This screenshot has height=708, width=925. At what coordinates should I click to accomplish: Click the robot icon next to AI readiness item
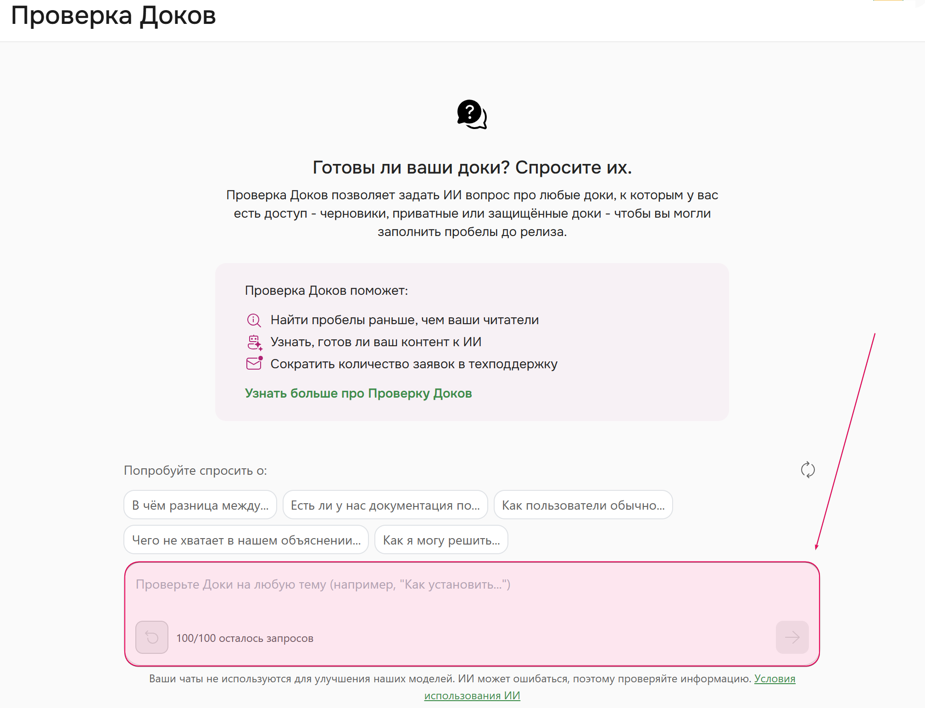254,342
